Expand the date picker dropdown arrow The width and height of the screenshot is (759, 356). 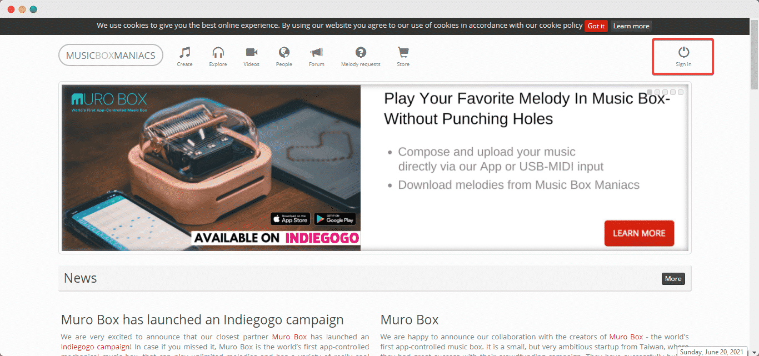click(x=753, y=352)
